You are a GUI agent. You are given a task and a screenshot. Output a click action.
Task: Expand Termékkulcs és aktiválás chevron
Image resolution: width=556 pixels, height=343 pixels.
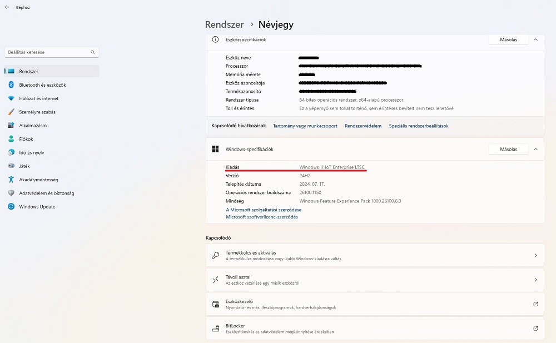click(535, 255)
